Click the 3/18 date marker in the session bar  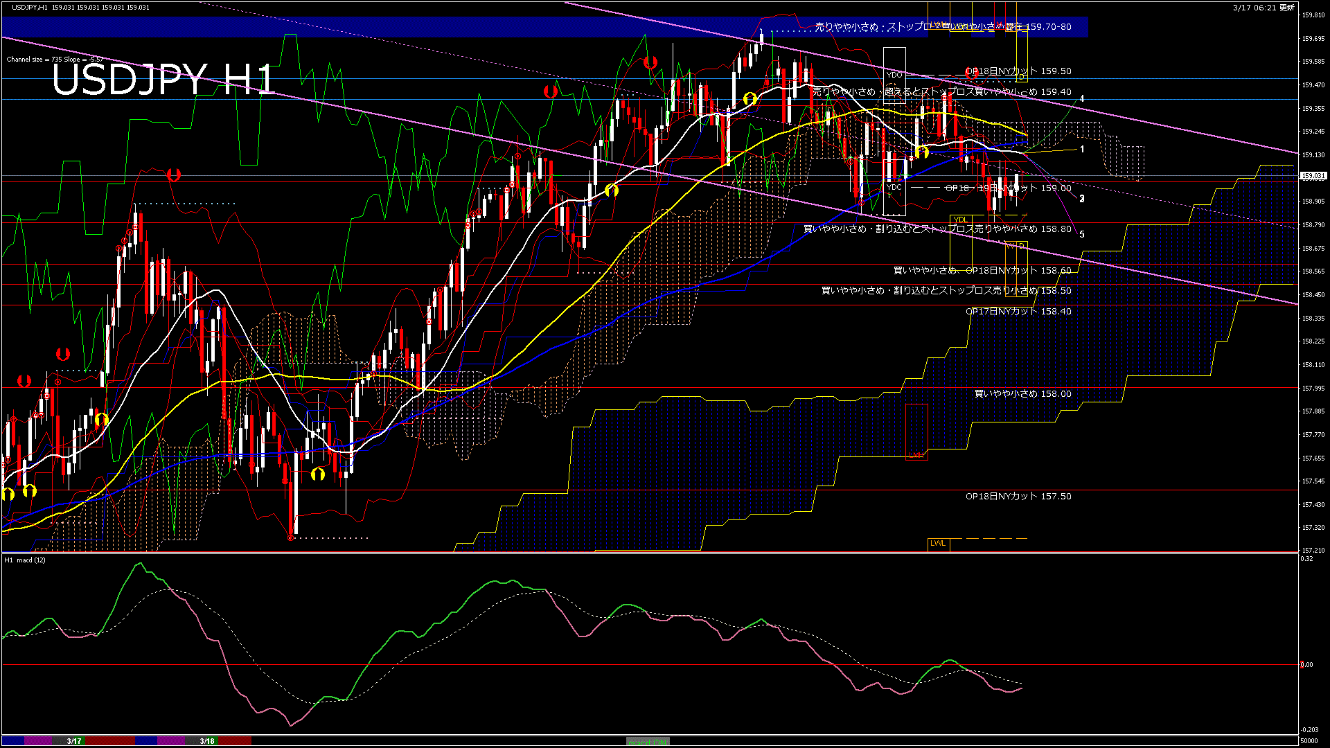tap(207, 741)
